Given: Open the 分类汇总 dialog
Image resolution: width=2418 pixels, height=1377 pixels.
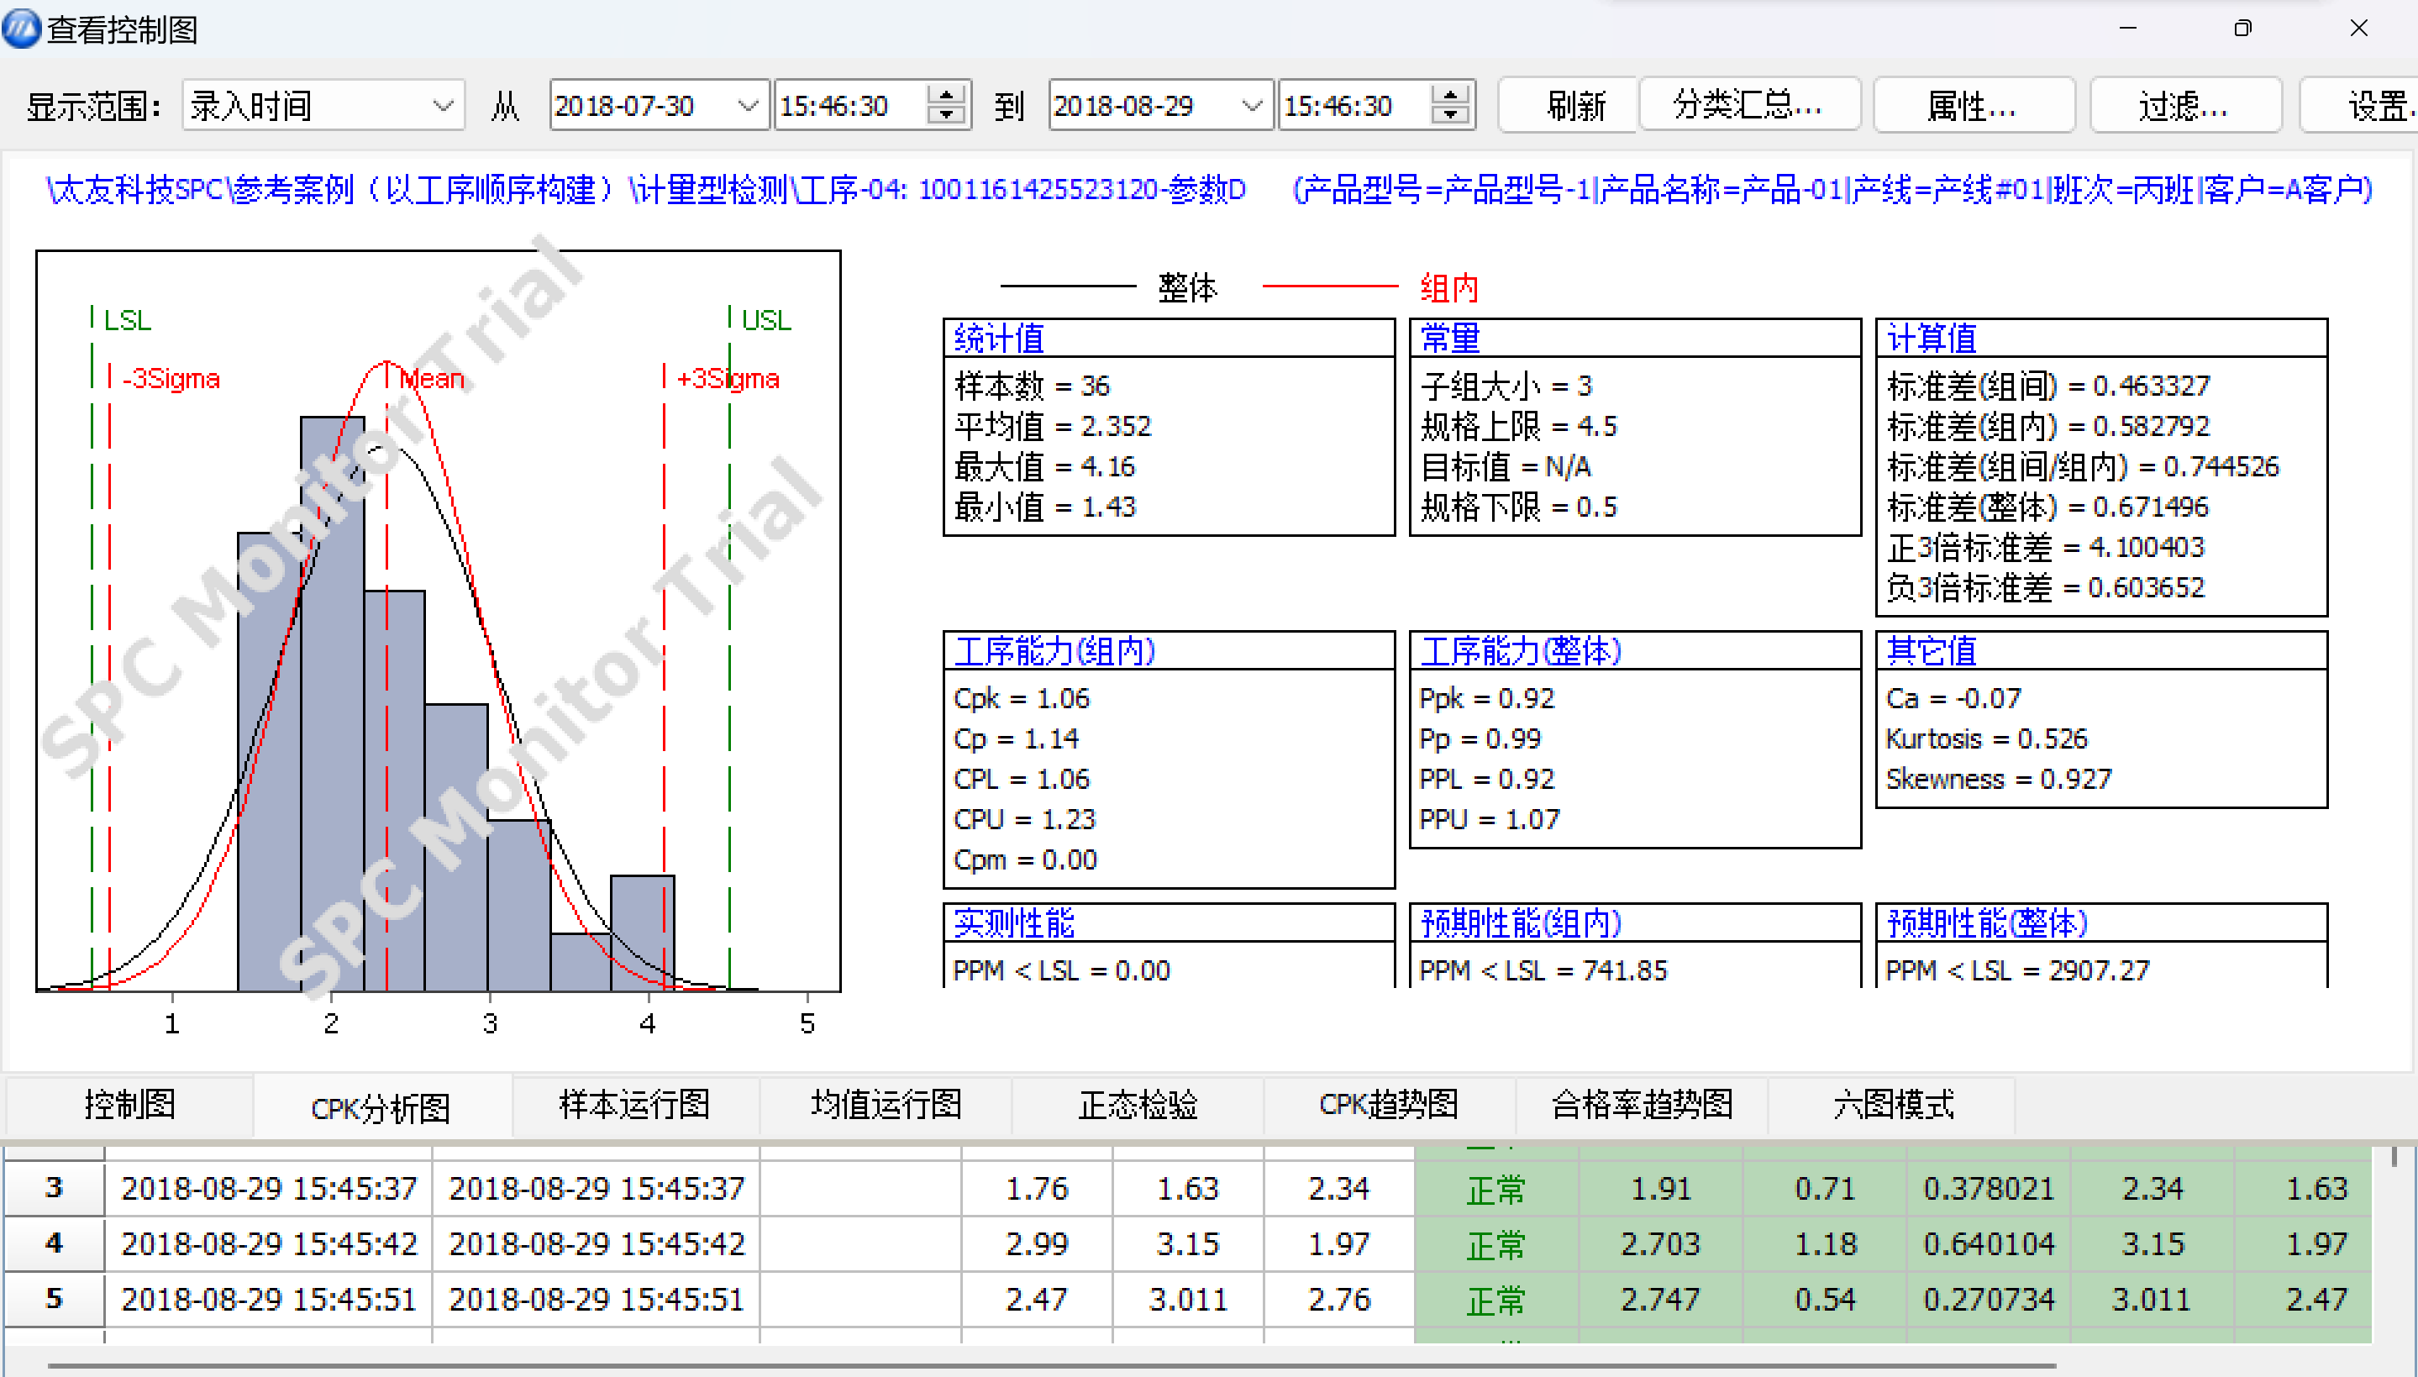Looking at the screenshot, I should (x=1748, y=105).
